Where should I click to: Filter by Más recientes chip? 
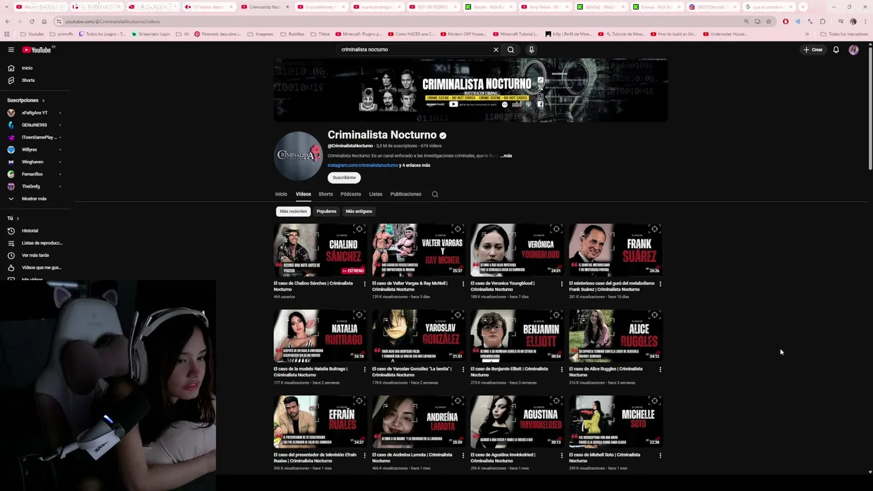[x=293, y=211]
